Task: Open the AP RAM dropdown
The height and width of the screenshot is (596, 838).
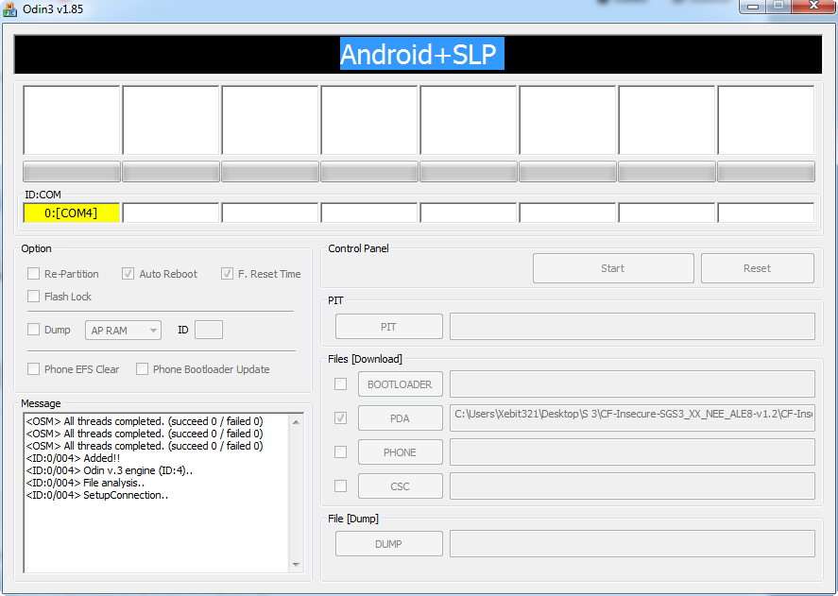Action: (x=123, y=331)
